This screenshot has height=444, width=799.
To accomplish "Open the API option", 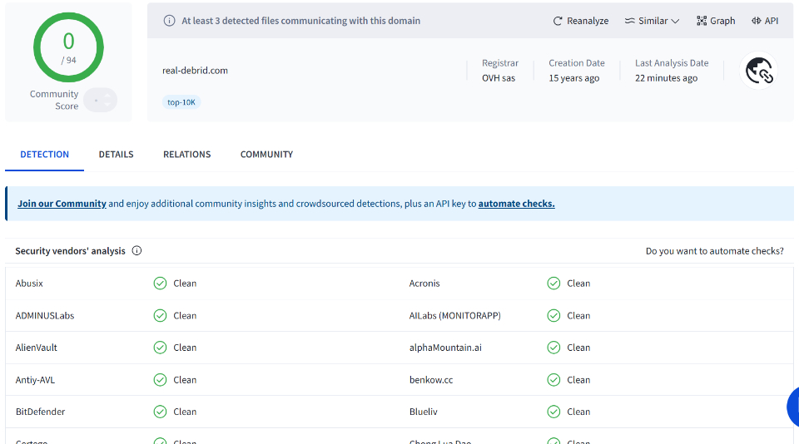I will tap(765, 21).
